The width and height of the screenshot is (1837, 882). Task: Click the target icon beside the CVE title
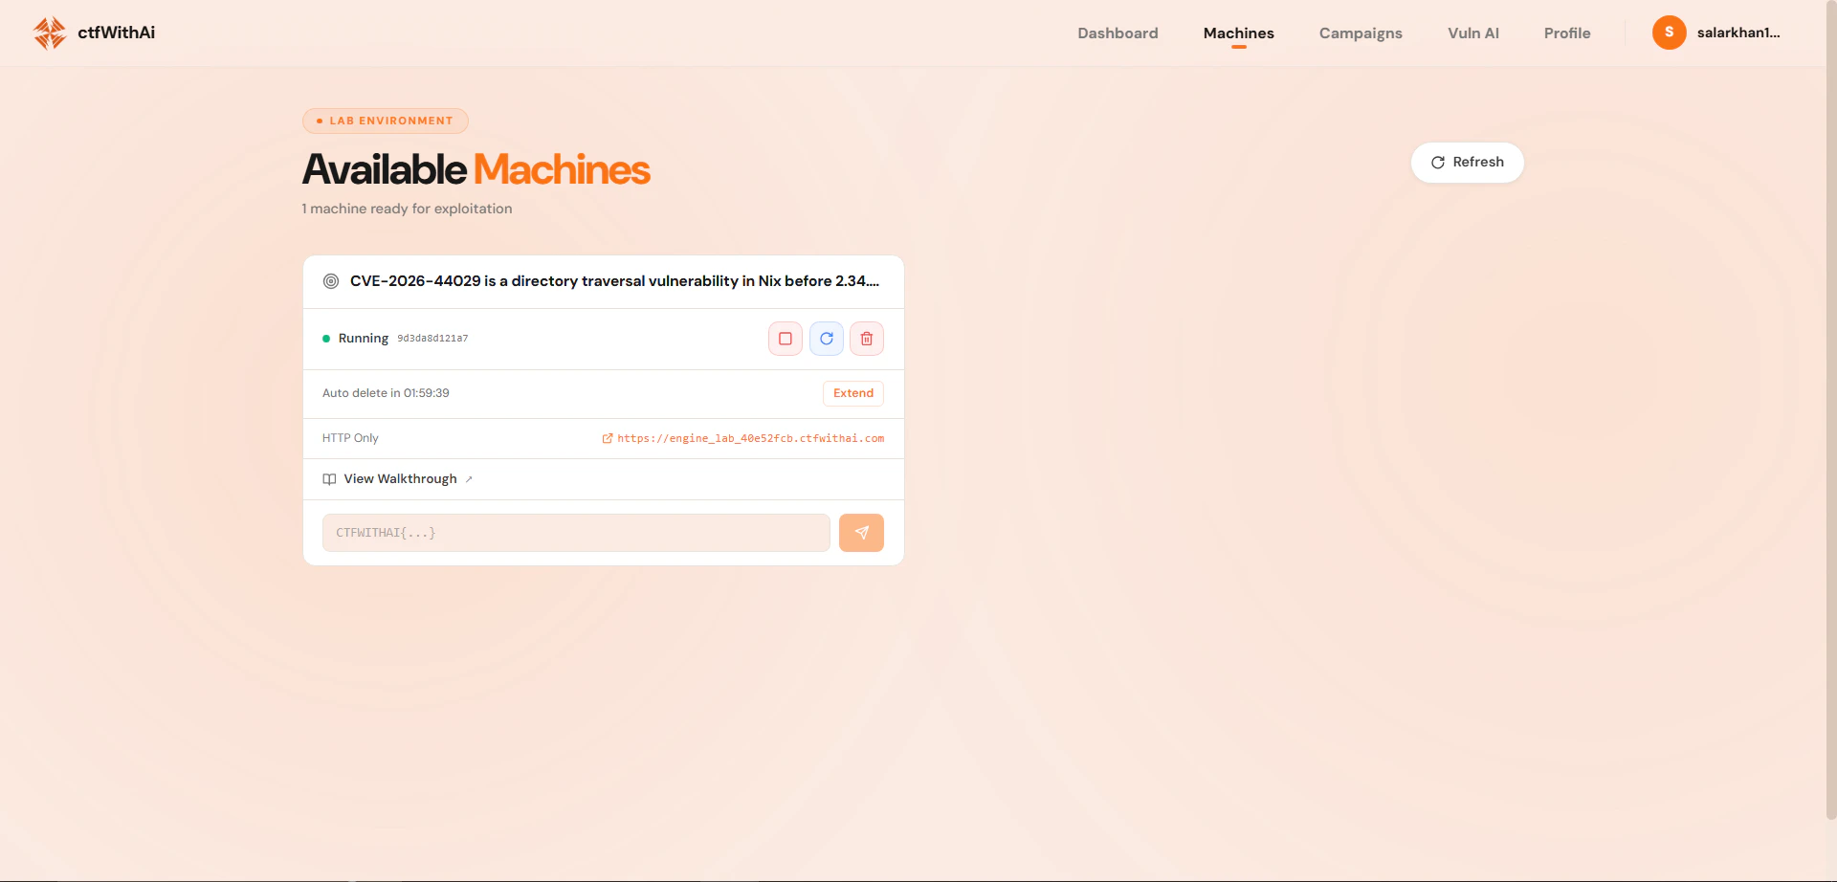tap(331, 281)
